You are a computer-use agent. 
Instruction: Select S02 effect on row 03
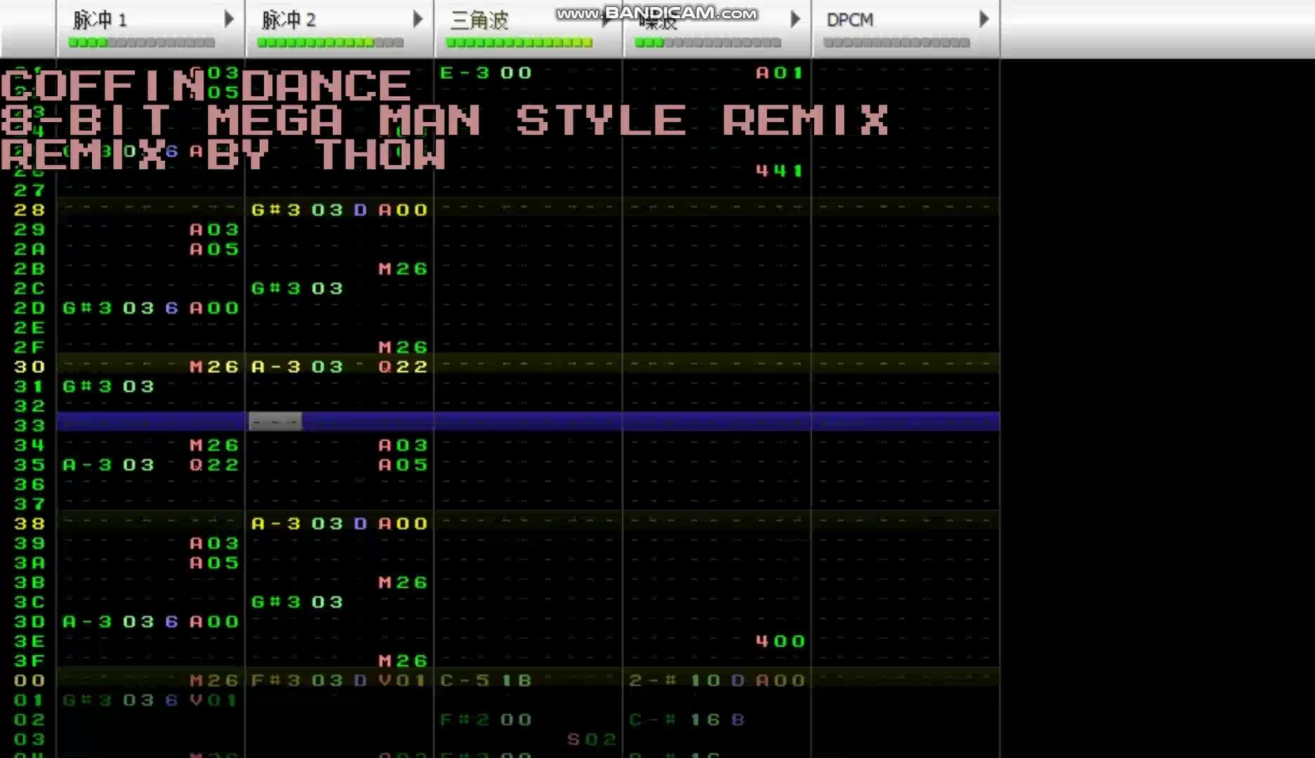click(x=591, y=740)
